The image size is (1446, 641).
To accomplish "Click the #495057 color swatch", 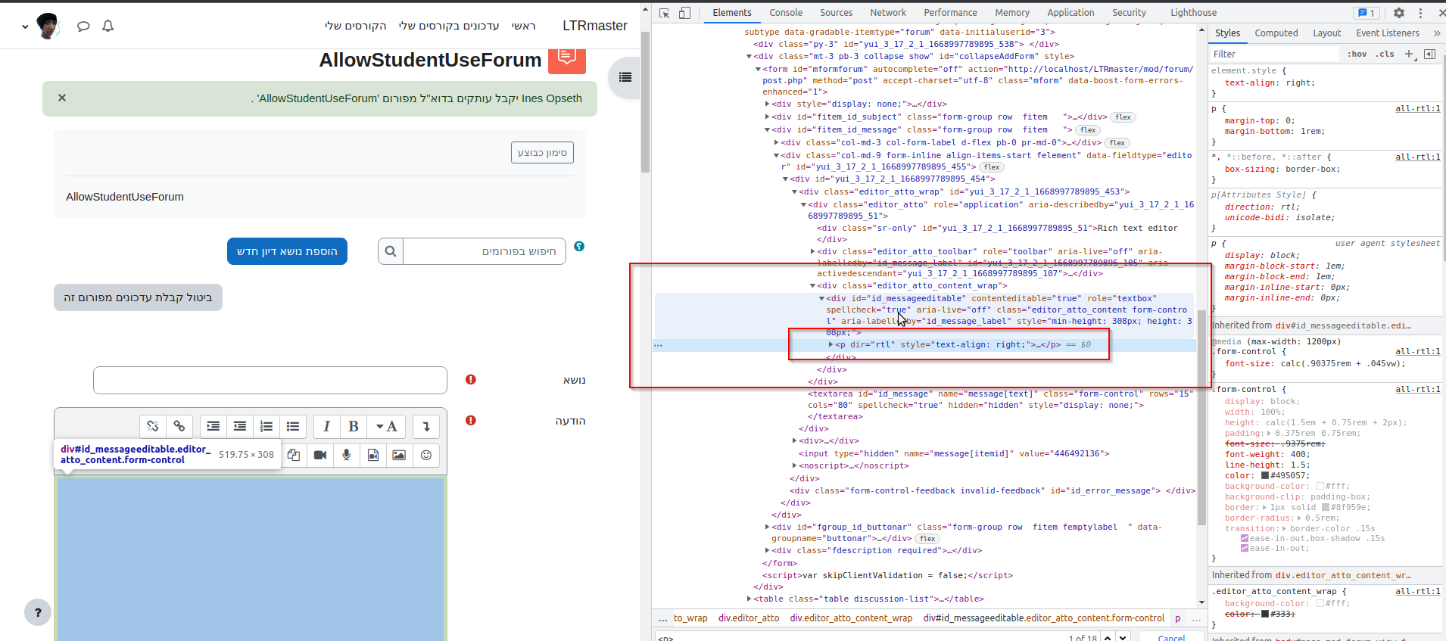I will 1264,476.
